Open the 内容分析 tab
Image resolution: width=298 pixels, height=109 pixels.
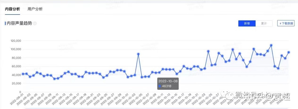point(12,9)
